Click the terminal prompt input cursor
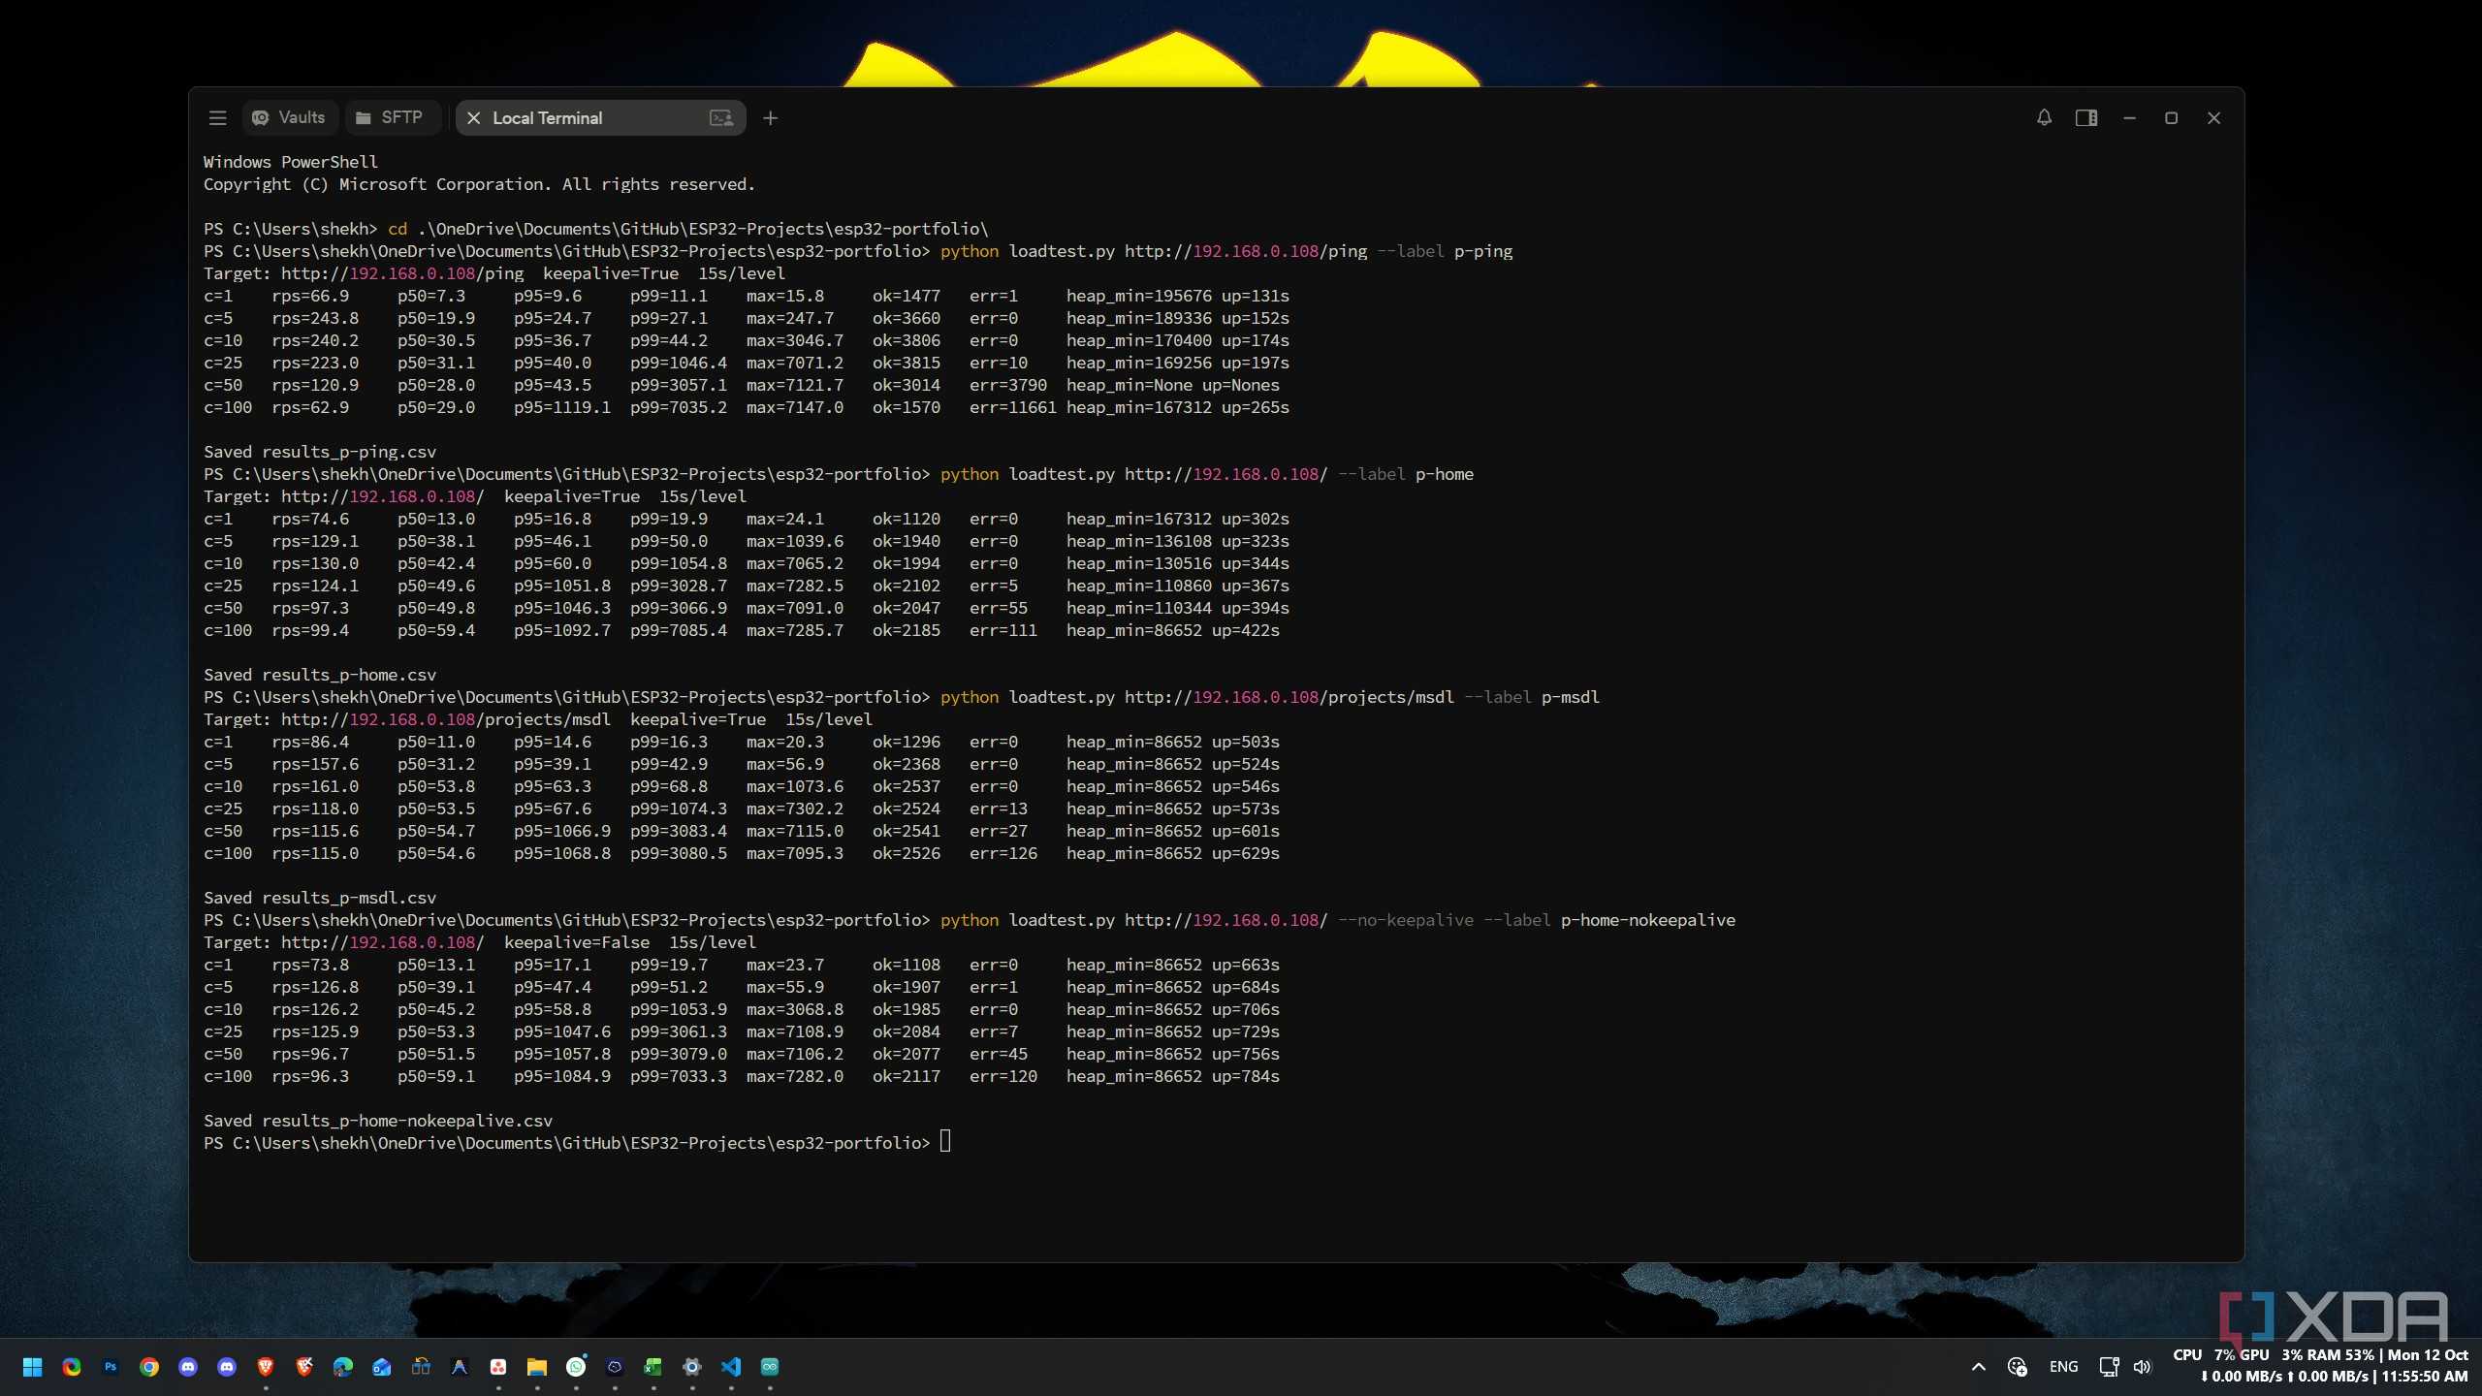This screenshot has height=1396, width=2482. (945, 1141)
